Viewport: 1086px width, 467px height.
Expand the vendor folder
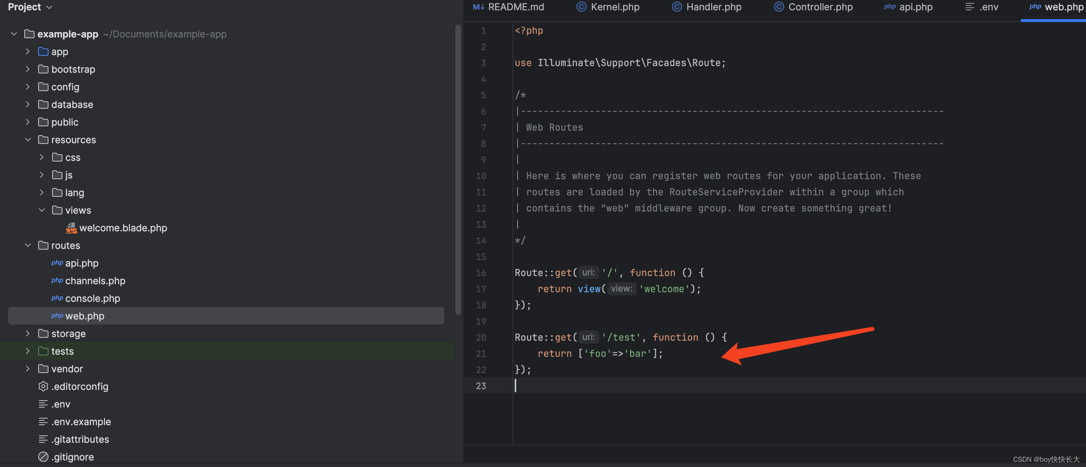click(x=28, y=369)
